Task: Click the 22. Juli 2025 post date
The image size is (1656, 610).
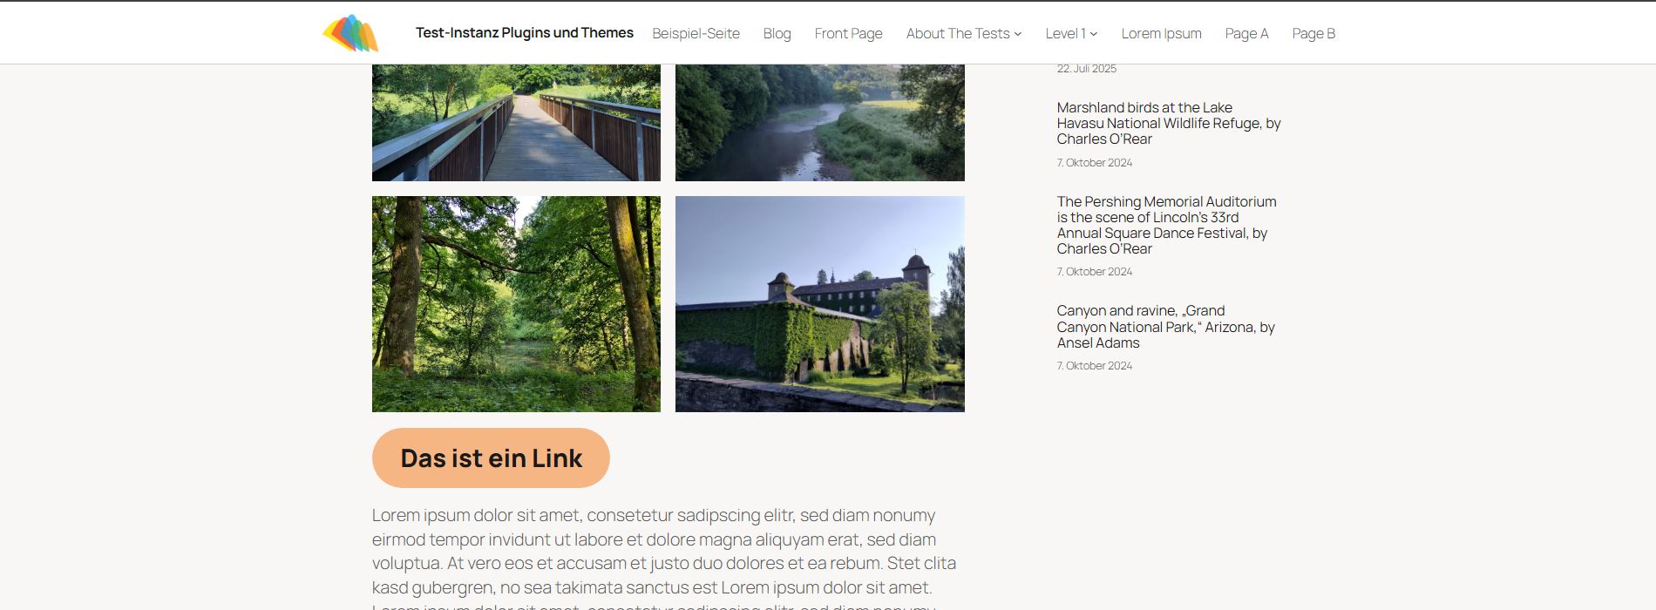Action: coord(1086,69)
